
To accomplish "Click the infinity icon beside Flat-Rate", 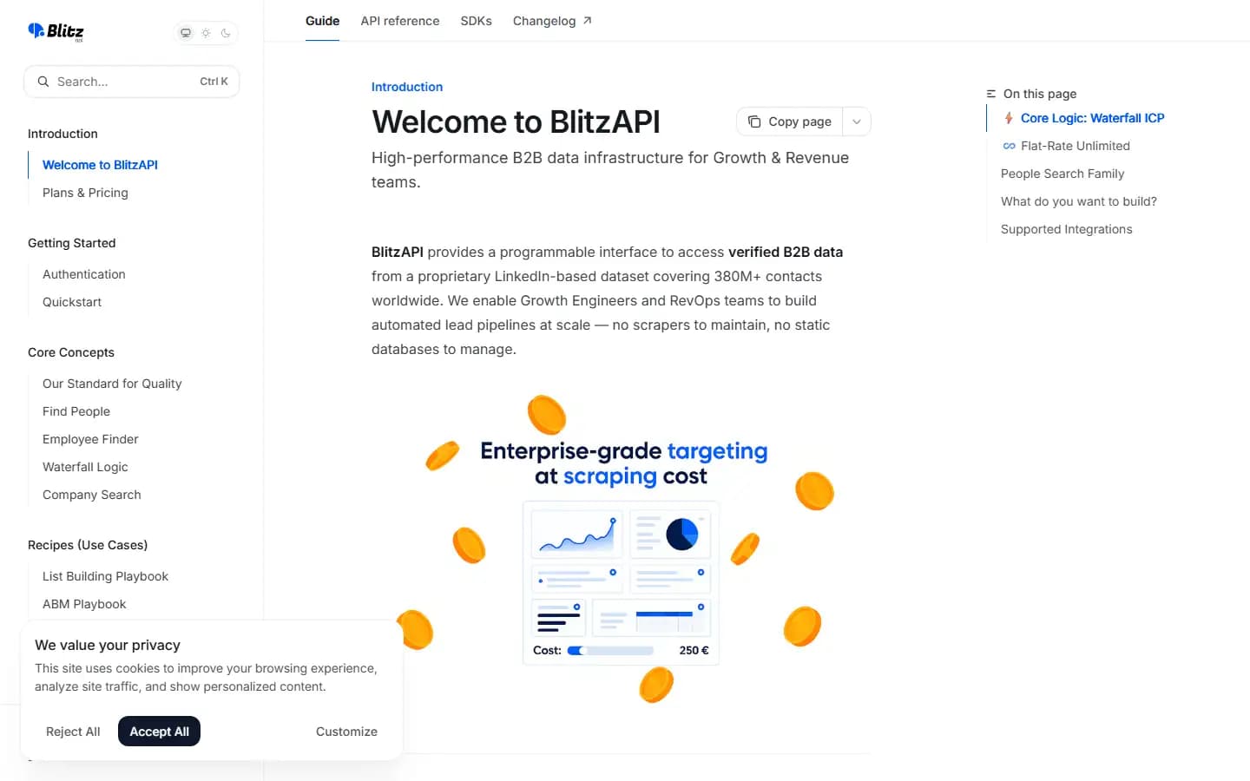I will click(1009, 146).
